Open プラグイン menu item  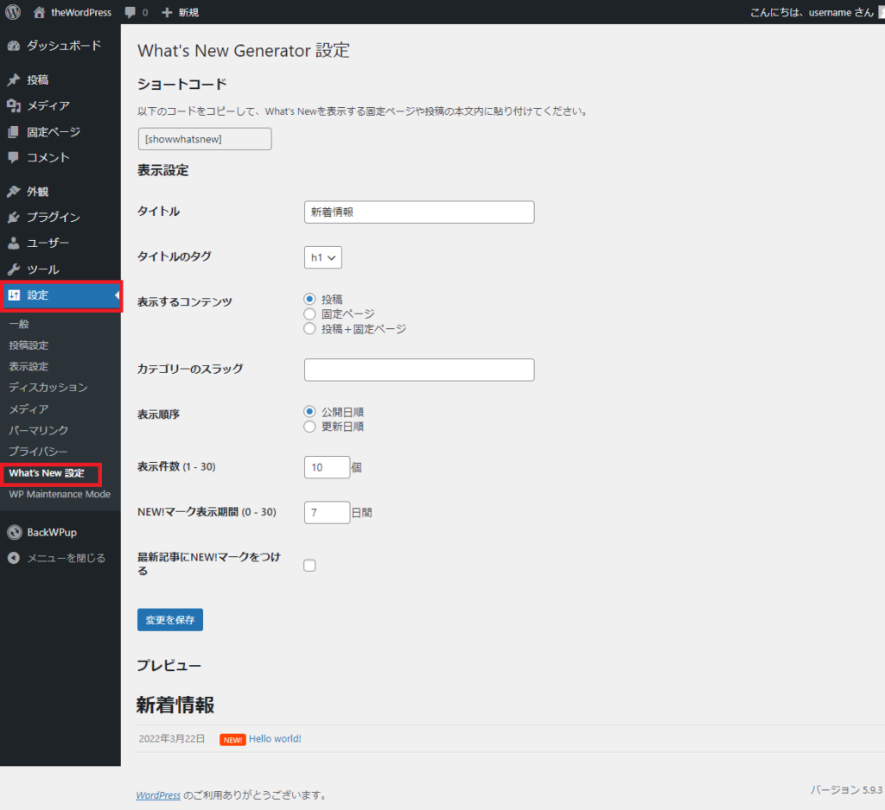[60, 217]
